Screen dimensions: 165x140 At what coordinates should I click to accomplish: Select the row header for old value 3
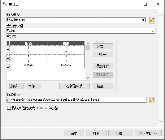(8, 57)
